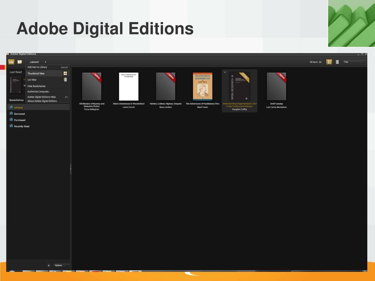Viewport: 375px width, 281px height.
Task: Select list view icon at top right
Action: click(337, 62)
